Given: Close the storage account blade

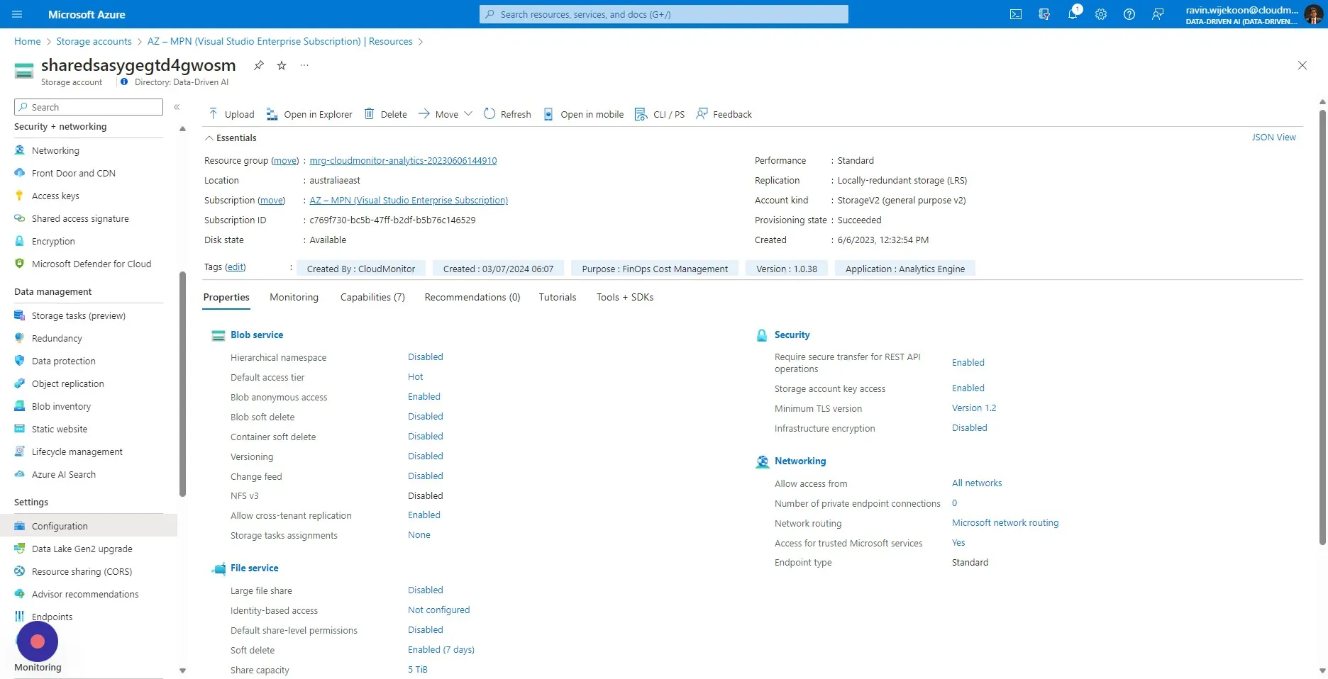Looking at the screenshot, I should (1302, 65).
